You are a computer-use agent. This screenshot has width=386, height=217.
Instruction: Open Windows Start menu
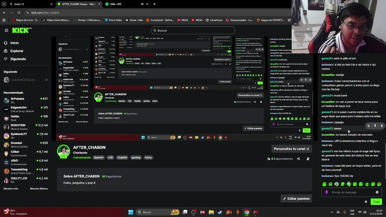[x=131, y=212]
